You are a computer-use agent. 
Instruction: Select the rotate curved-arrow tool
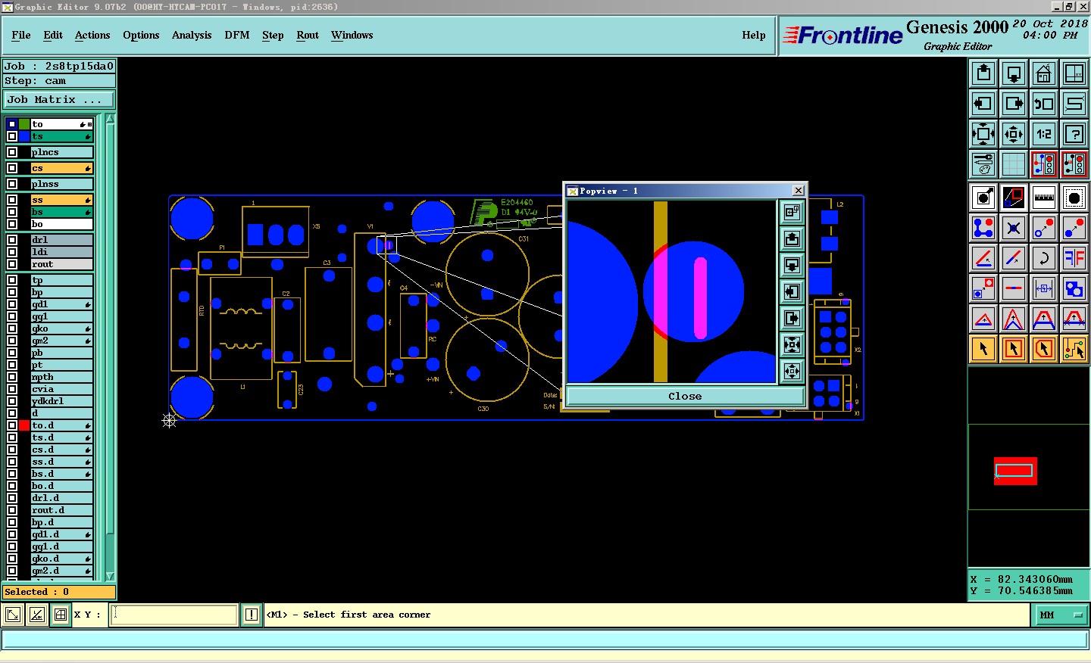click(1044, 258)
